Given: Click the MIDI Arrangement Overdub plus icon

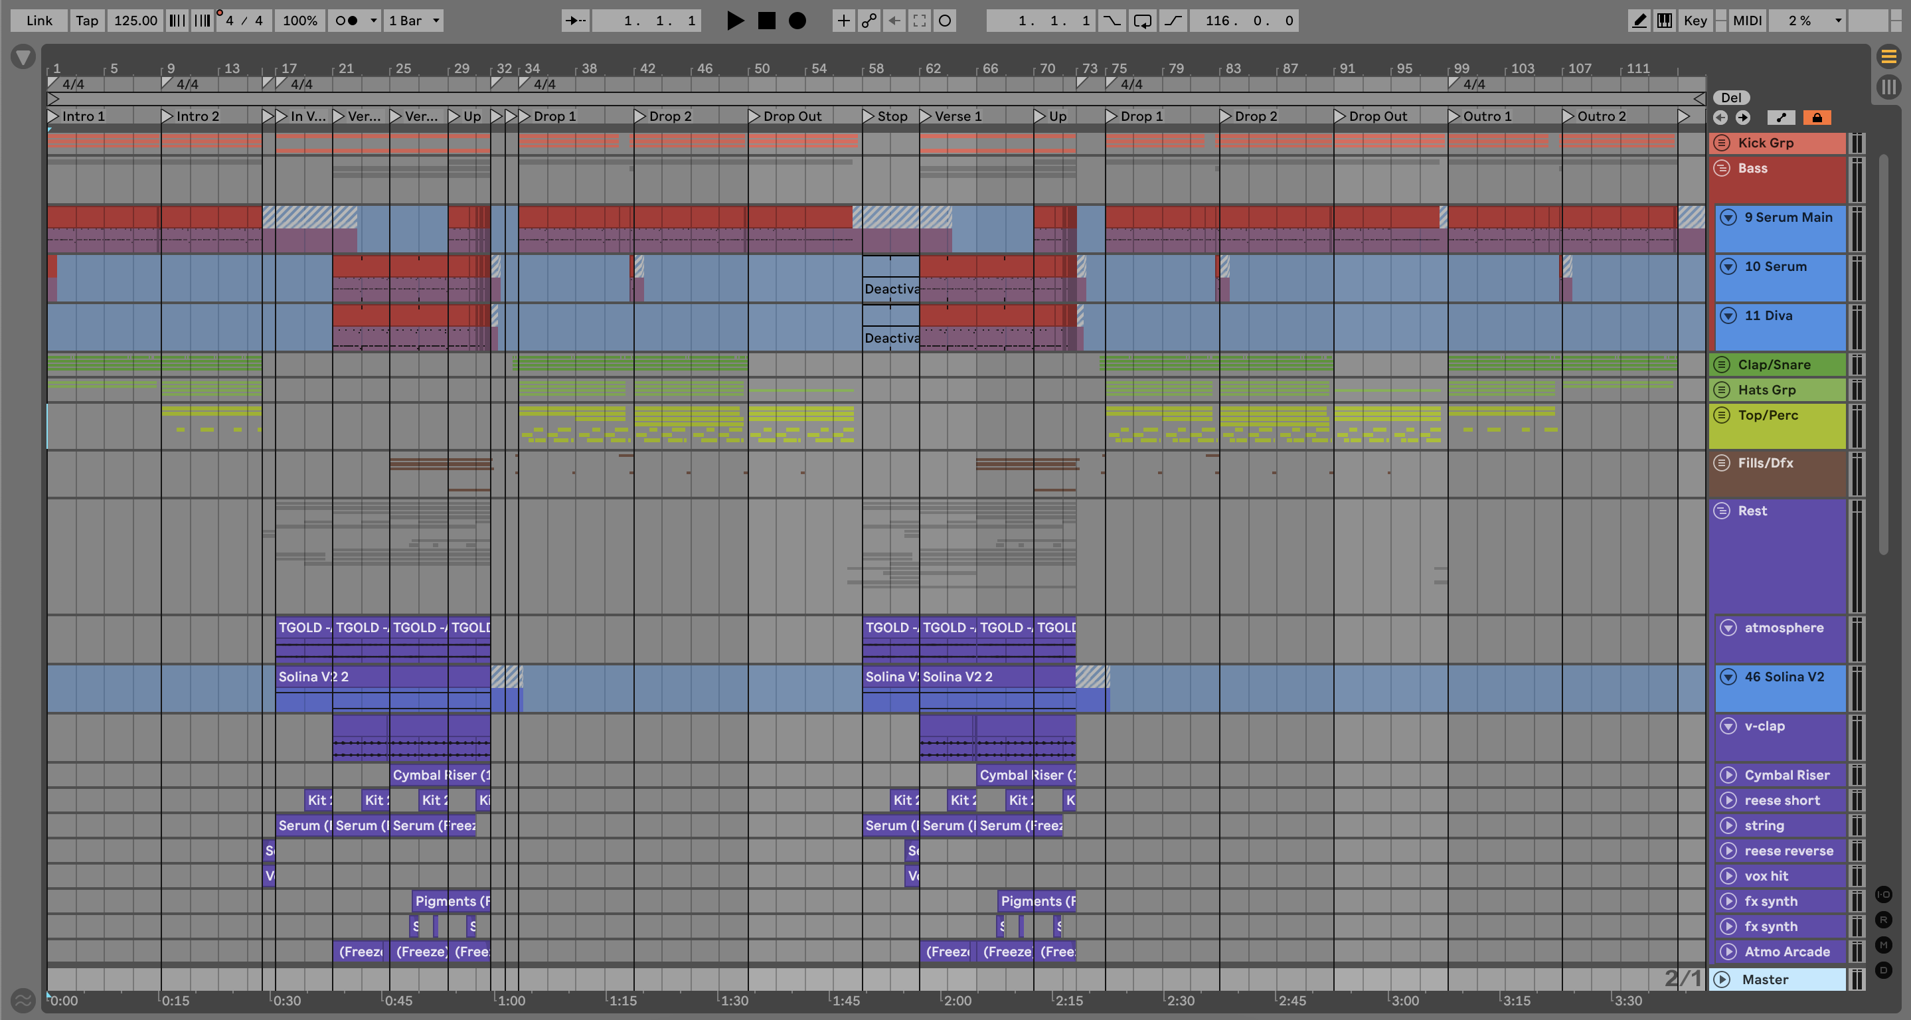Looking at the screenshot, I should point(843,21).
